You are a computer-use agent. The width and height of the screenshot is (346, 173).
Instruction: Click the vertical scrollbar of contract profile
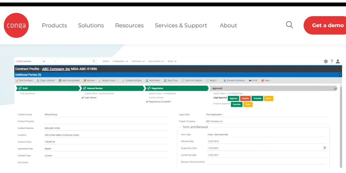click(x=341, y=127)
